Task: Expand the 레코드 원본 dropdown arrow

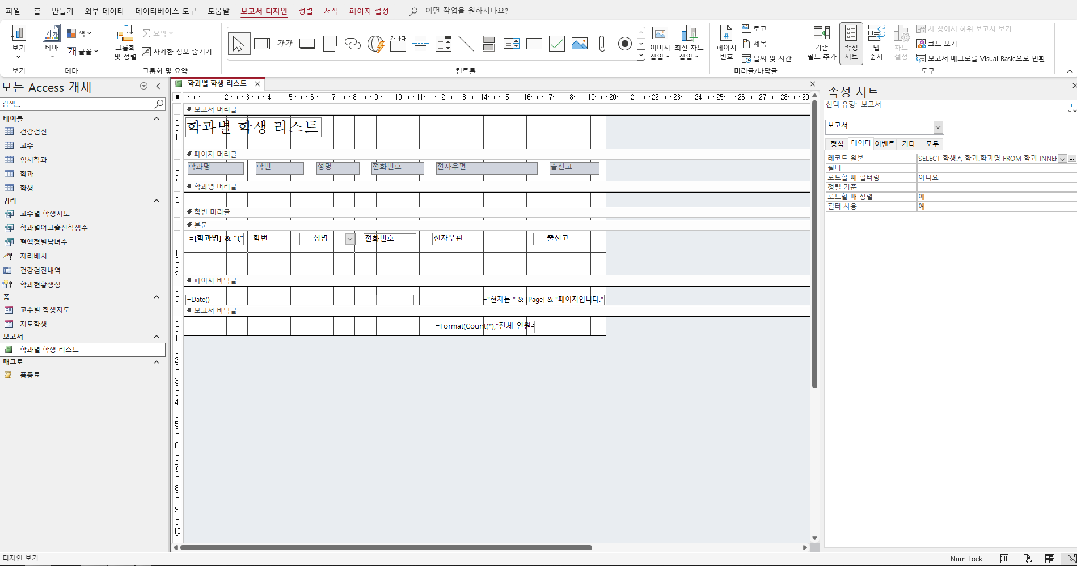Action: pyautogui.click(x=1062, y=159)
